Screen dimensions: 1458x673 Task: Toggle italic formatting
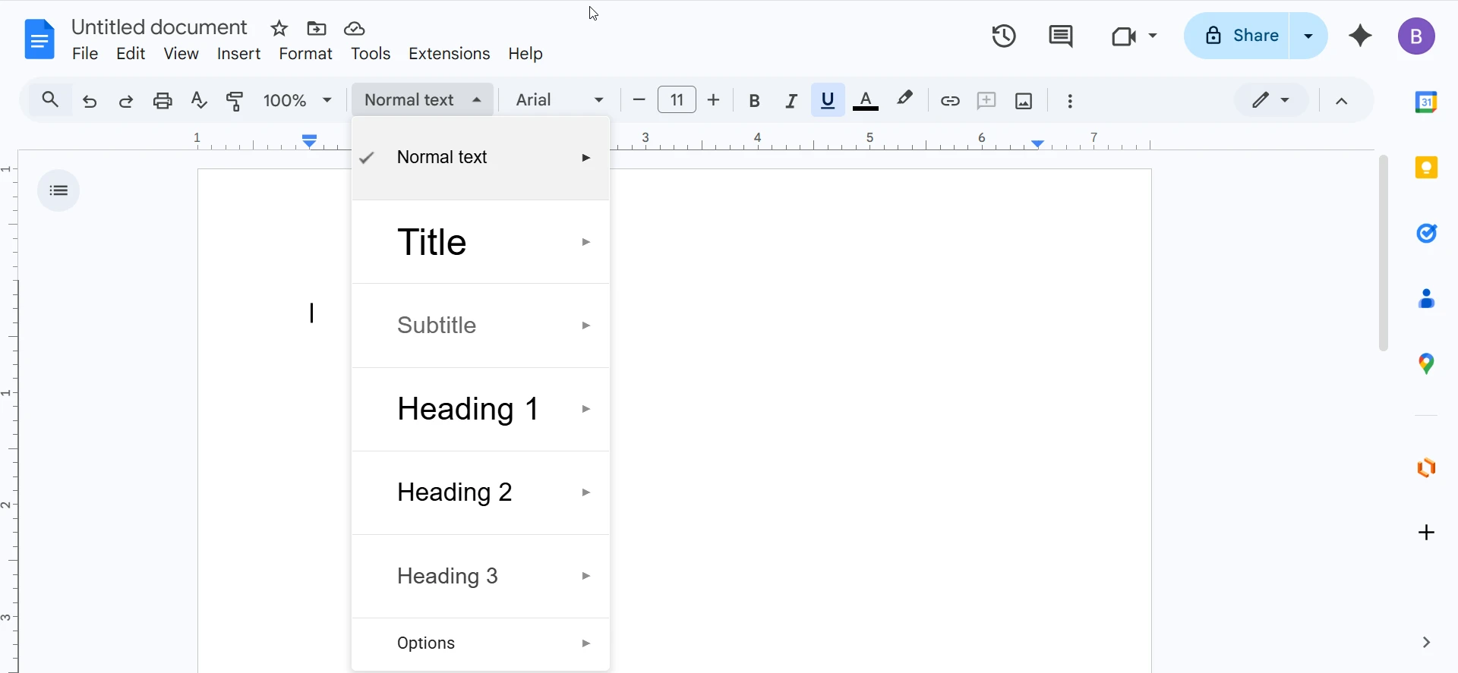pos(791,101)
